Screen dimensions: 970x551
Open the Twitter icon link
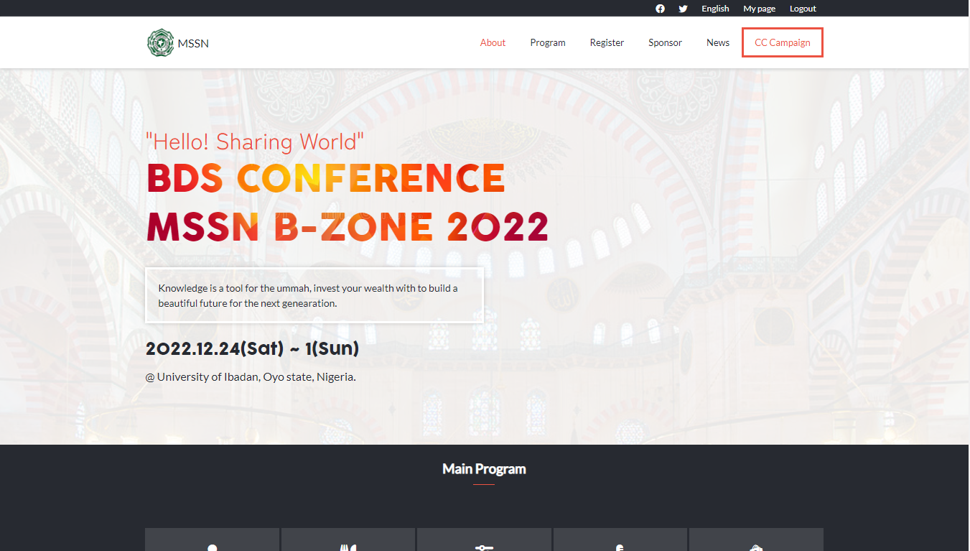click(x=683, y=9)
